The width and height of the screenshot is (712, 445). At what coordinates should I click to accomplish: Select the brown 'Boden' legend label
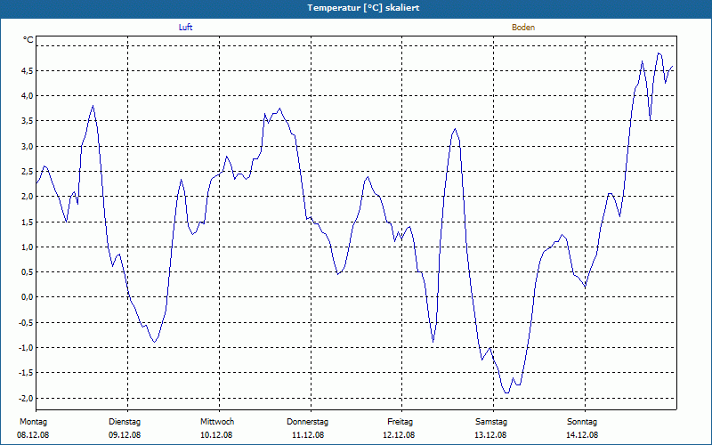coord(523,28)
